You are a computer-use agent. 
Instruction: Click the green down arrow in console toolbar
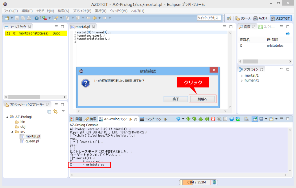pyautogui.click(x=188, y=119)
